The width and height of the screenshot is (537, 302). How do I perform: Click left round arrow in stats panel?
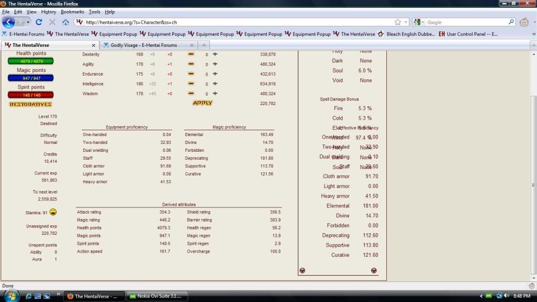click(x=302, y=270)
